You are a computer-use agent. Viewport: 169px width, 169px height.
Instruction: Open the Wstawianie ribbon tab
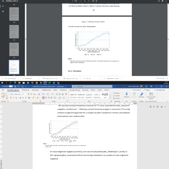25,90
